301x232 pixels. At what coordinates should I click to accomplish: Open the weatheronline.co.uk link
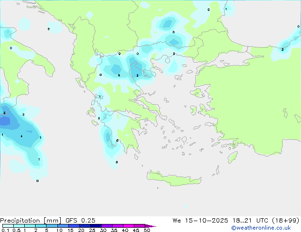(261, 228)
